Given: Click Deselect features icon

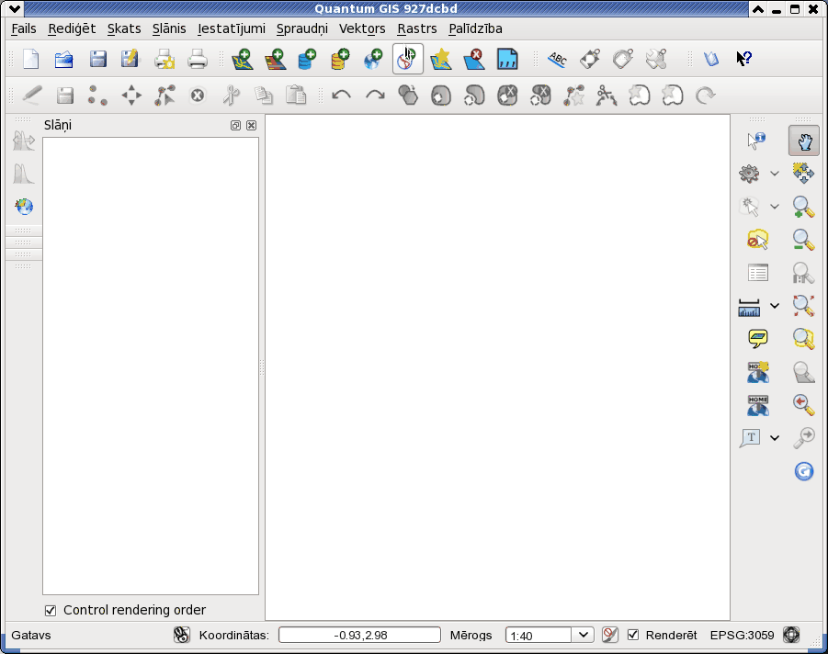Looking at the screenshot, I should tap(758, 240).
